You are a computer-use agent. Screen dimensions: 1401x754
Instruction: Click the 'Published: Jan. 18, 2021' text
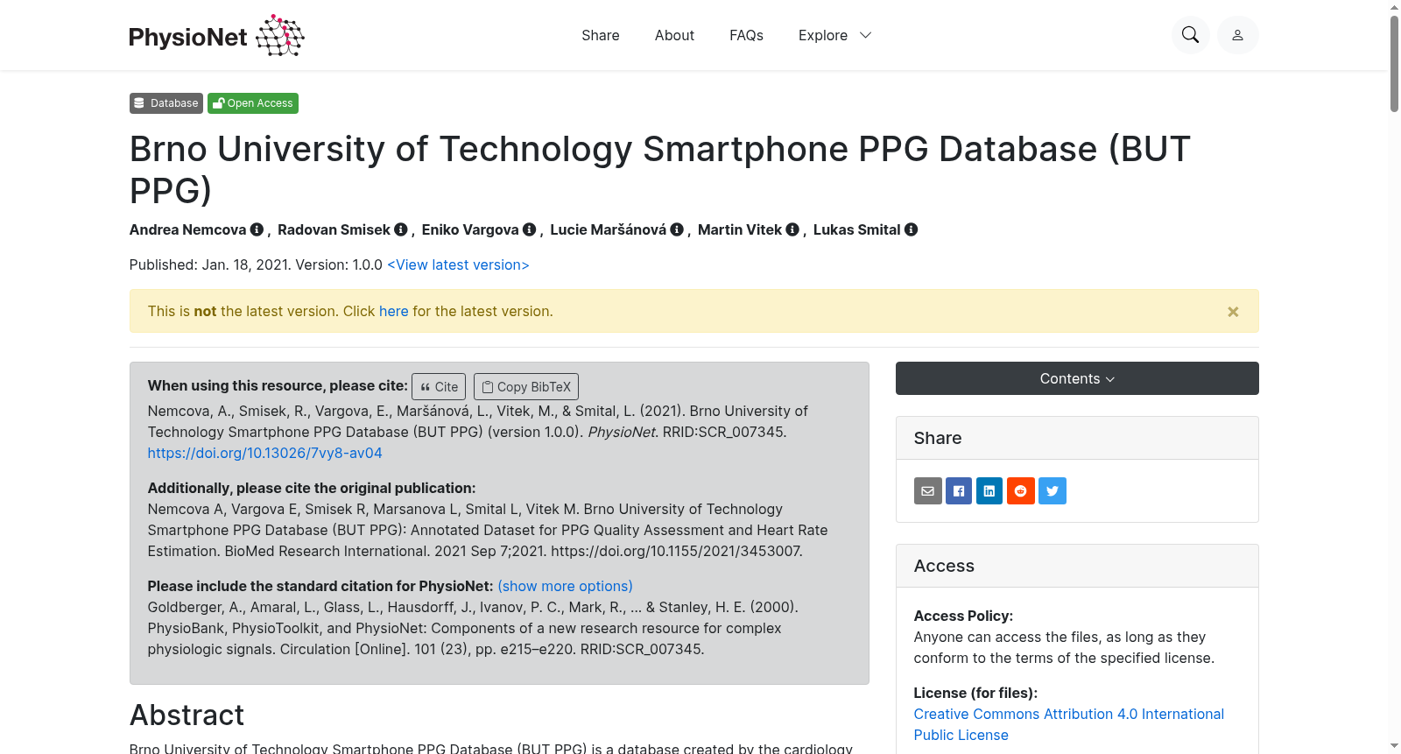pyautogui.click(x=210, y=264)
